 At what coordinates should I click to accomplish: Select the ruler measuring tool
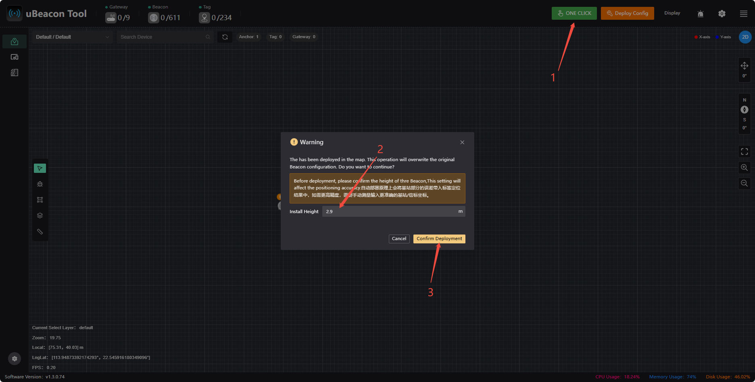(x=40, y=232)
